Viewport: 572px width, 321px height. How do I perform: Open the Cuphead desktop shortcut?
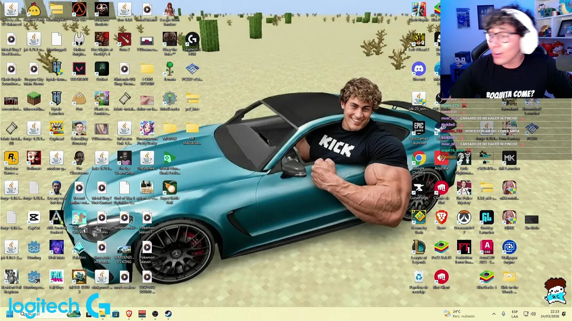[56, 131]
